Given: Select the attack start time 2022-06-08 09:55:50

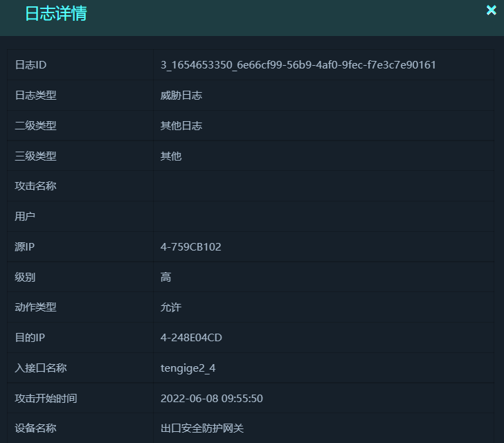Looking at the screenshot, I should [x=212, y=399].
